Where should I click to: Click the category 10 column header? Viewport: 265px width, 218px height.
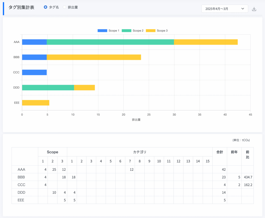159,161
